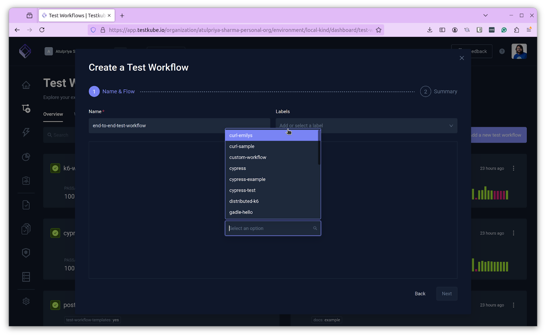Switch to the Overview tab

(53, 114)
